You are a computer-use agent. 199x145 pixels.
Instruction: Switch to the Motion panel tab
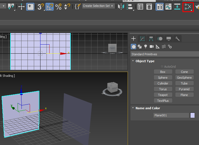click(160, 39)
